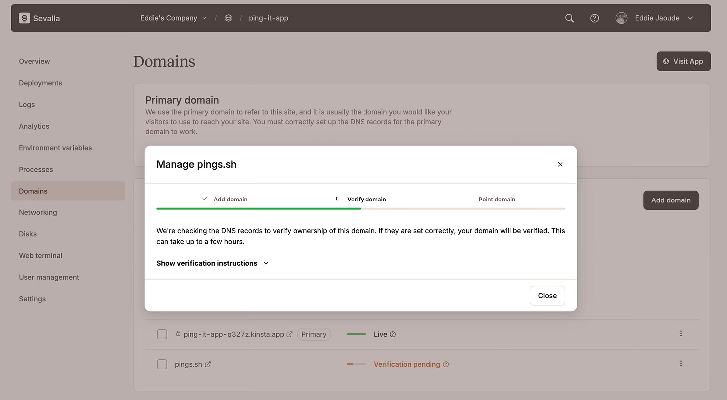
Task: Select the Verify domain step tab
Action: (x=361, y=199)
